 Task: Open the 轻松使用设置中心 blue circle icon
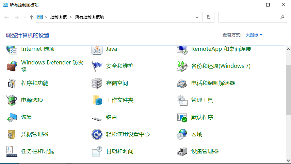[97, 134]
